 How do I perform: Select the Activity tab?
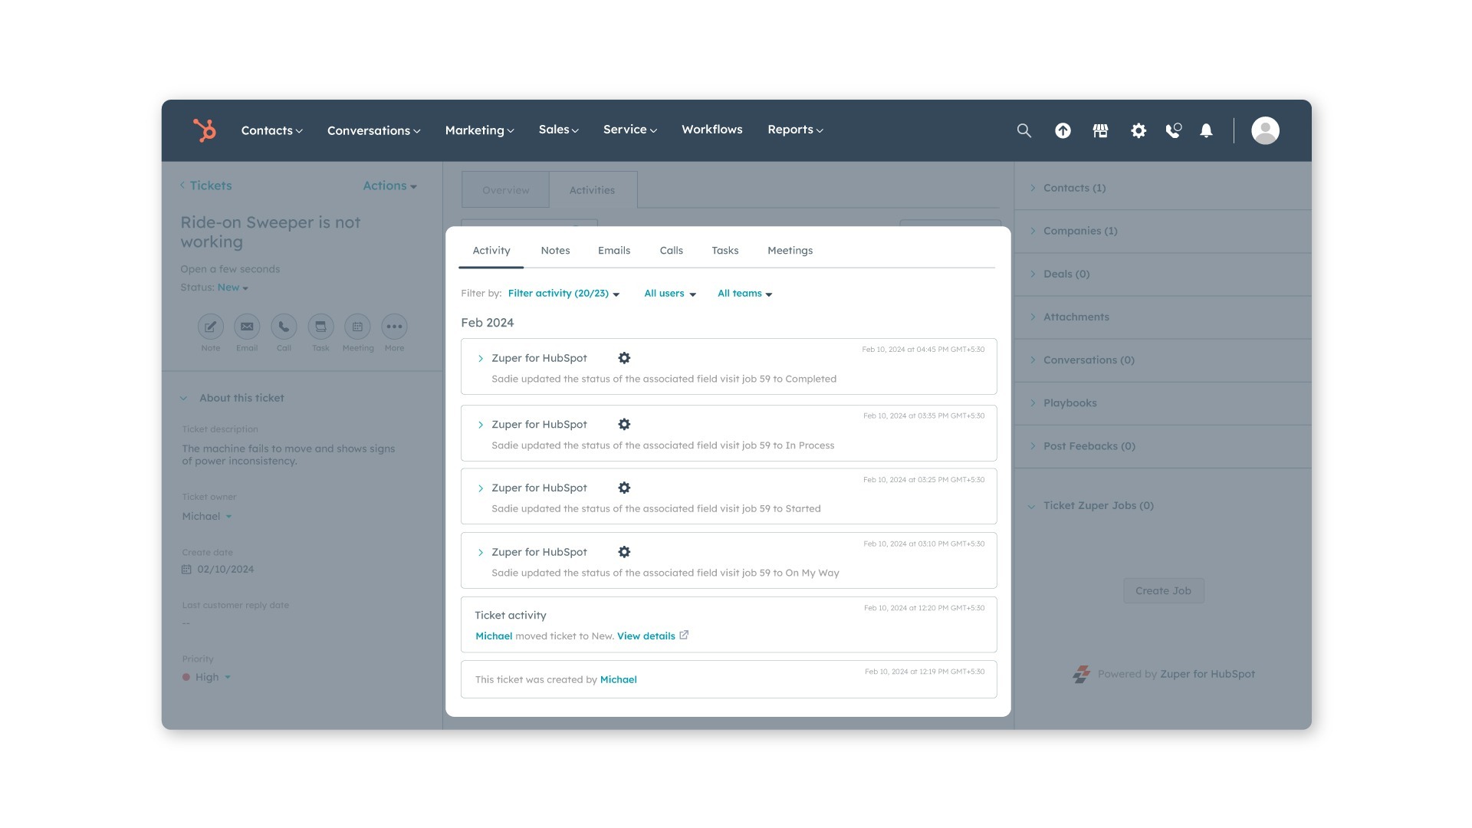pos(491,251)
